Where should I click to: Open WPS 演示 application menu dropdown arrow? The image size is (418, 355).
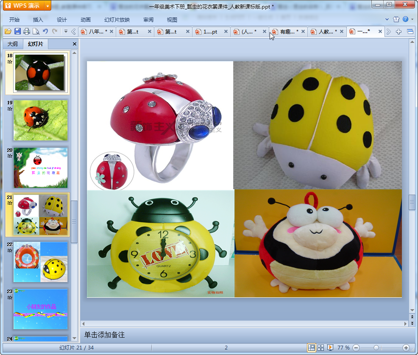(47, 6)
